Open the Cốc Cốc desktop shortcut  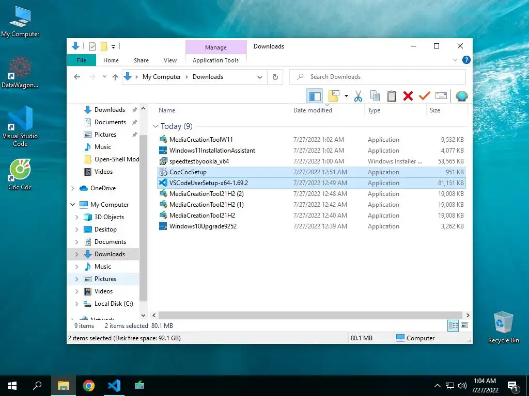pos(20,174)
